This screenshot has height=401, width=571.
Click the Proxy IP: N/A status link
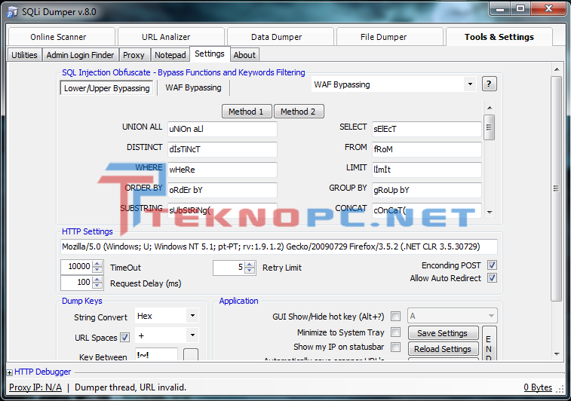tap(35, 387)
